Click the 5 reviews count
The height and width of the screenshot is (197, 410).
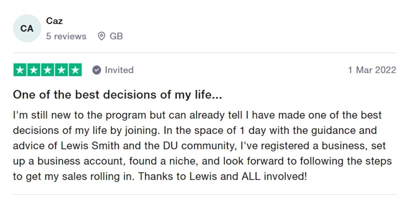[x=66, y=36]
